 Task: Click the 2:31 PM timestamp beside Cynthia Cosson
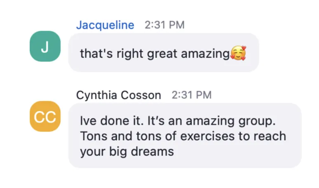click(x=192, y=95)
